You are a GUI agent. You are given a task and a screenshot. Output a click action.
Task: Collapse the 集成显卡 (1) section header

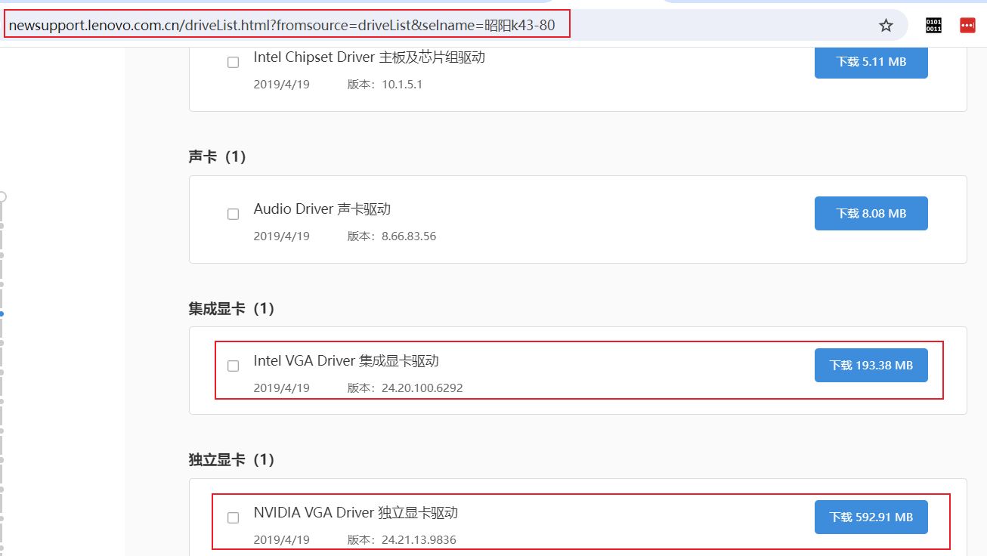pyautogui.click(x=231, y=308)
